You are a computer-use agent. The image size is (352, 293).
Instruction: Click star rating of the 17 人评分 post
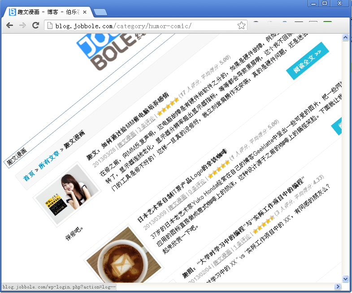pos(168,106)
